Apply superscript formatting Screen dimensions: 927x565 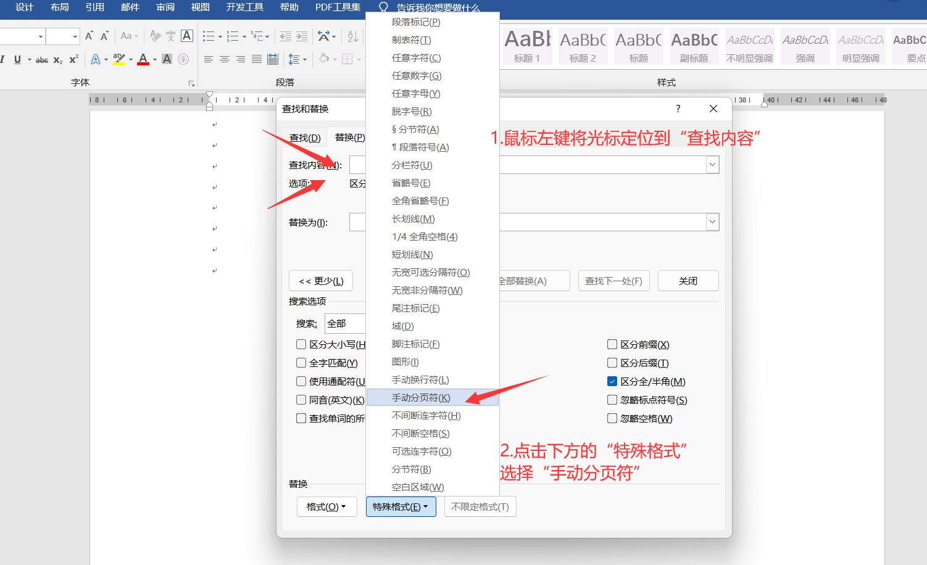point(73,59)
